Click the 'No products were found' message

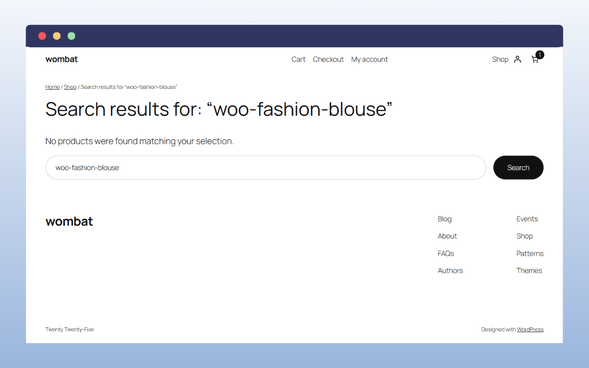pos(139,141)
